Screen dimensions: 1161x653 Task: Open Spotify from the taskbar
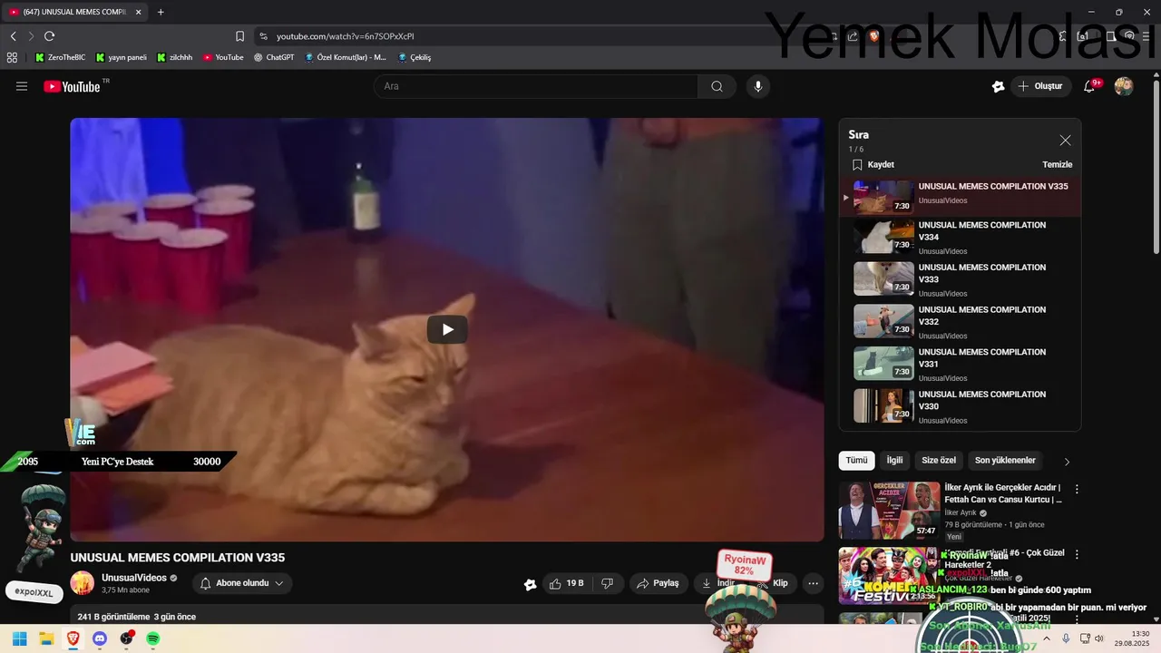coord(153,638)
